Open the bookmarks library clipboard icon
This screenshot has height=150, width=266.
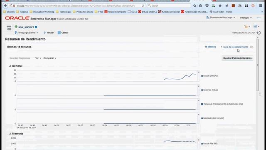click(x=200, y=5)
